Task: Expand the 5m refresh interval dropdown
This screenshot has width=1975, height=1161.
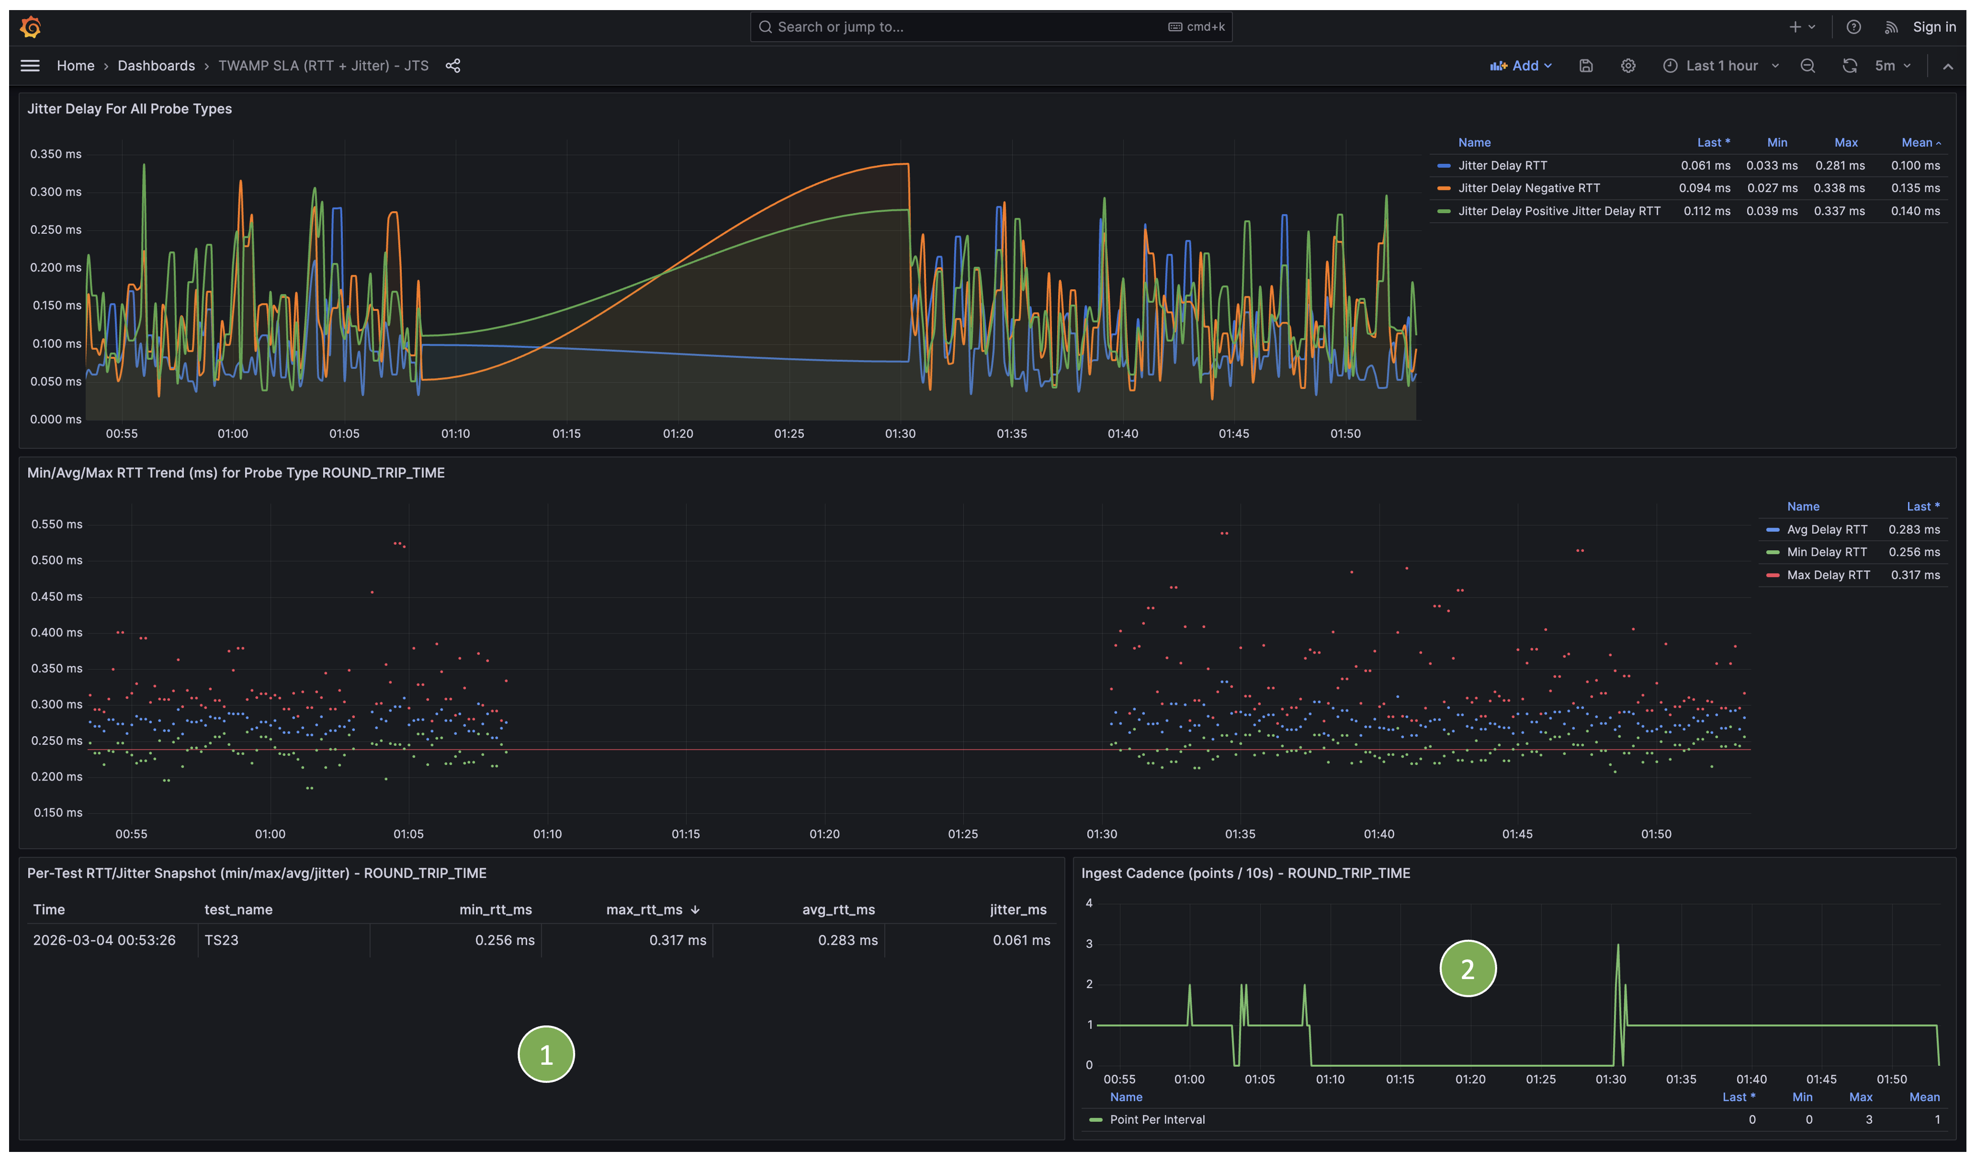Action: point(1893,66)
